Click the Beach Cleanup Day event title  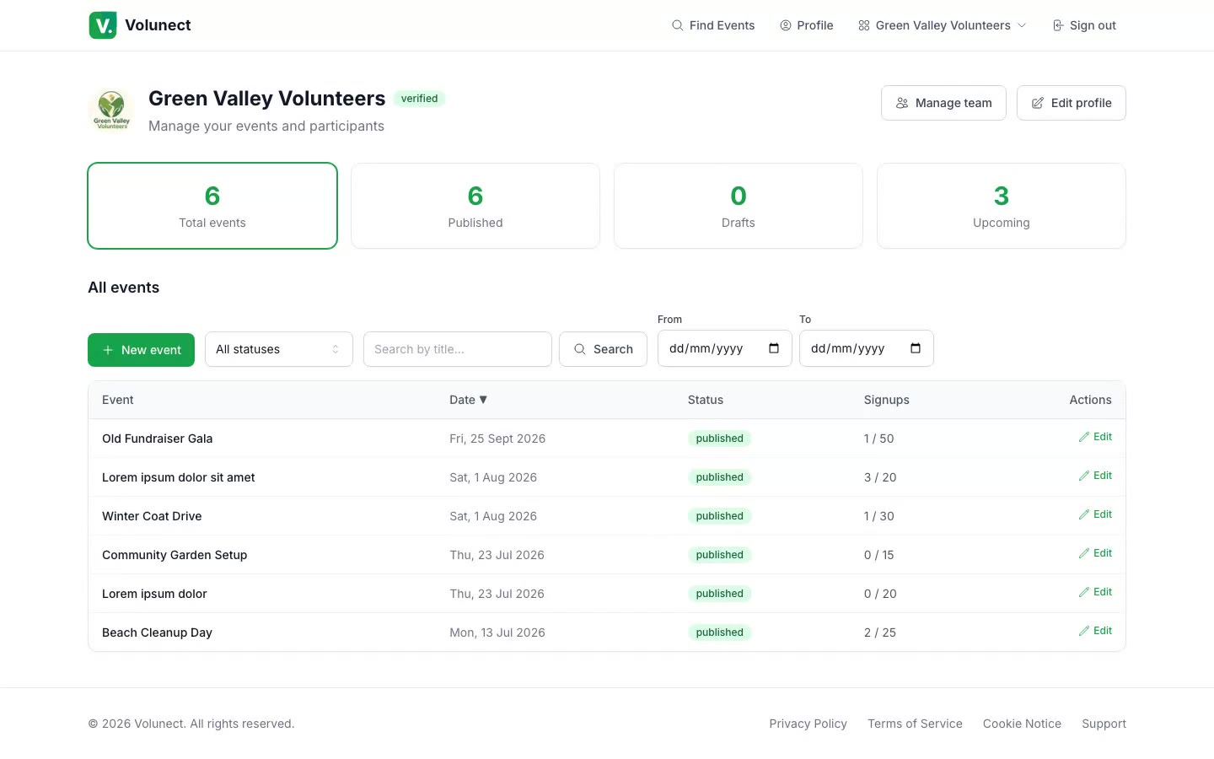[x=157, y=632]
